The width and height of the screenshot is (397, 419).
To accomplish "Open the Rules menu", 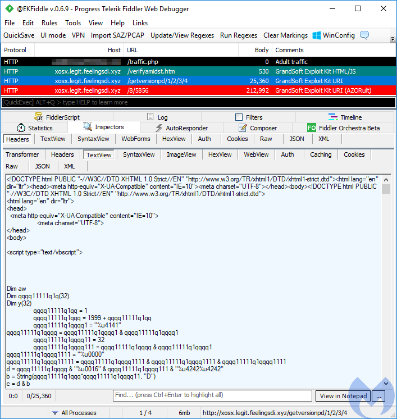I will (49, 23).
